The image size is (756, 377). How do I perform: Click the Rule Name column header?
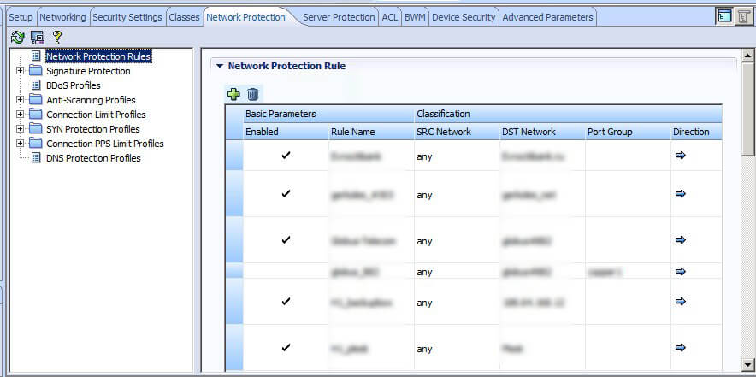point(352,132)
